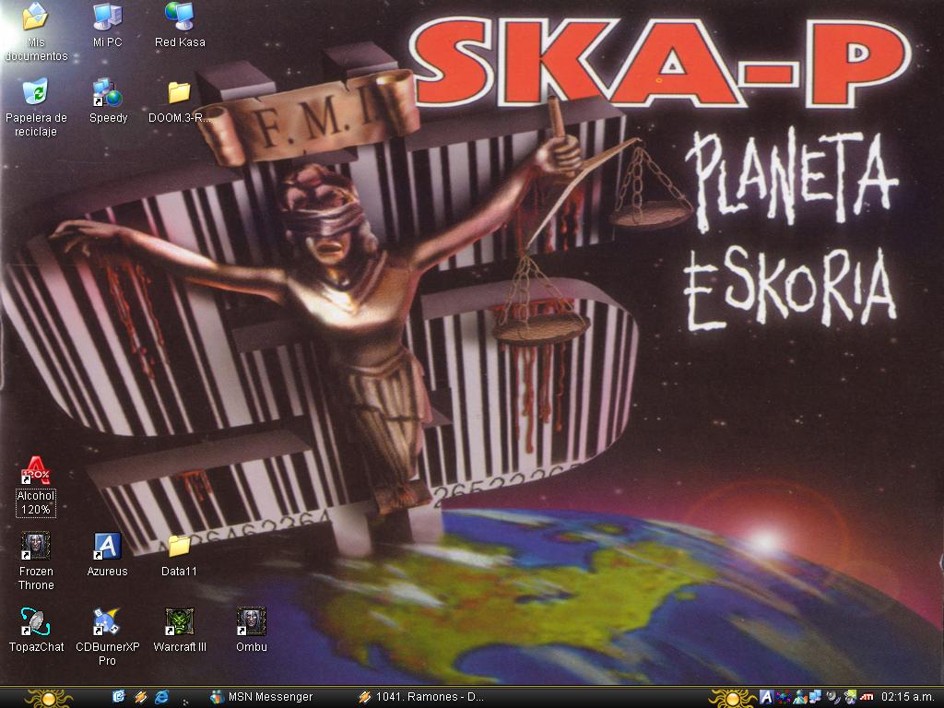Click the Outlook Express quick launch icon

point(119,697)
